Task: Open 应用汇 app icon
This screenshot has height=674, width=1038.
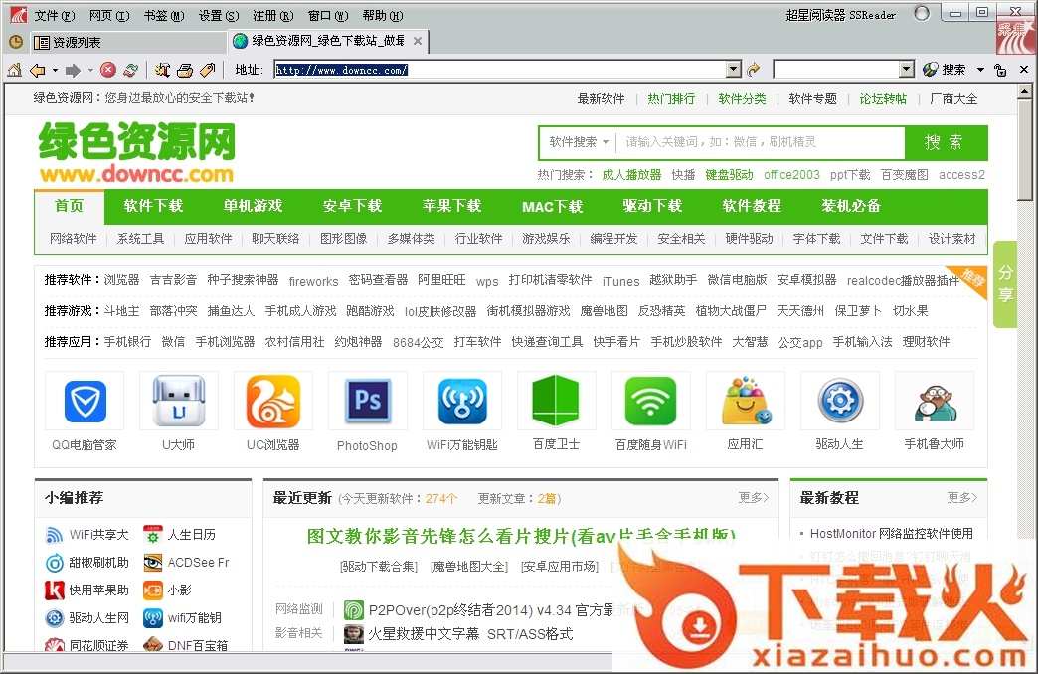Action: [x=746, y=401]
